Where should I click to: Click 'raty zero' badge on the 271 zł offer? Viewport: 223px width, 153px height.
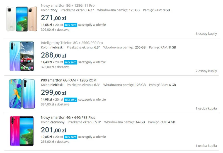(x=71, y=25)
